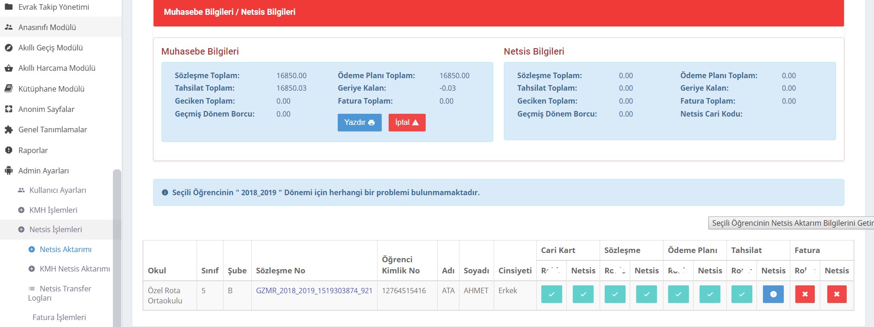Click the red Fatura Rota cross icon
Viewport: 874px width, 327px height.
805,294
